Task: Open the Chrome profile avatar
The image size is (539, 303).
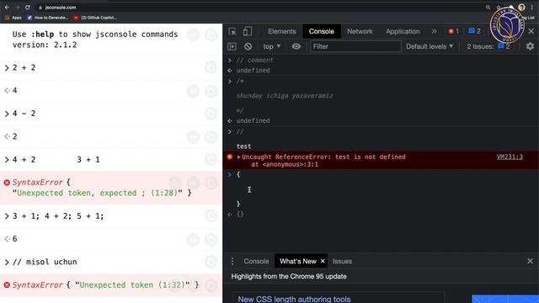Action: (521, 8)
